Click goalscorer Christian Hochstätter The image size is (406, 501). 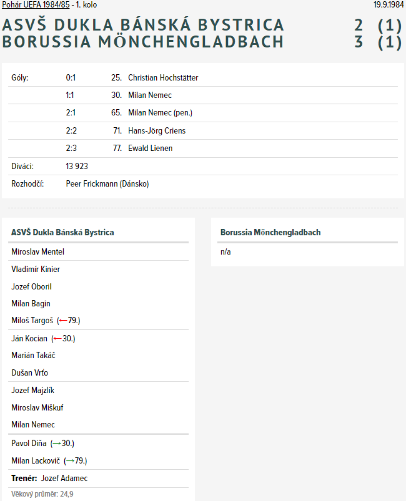tap(163, 78)
